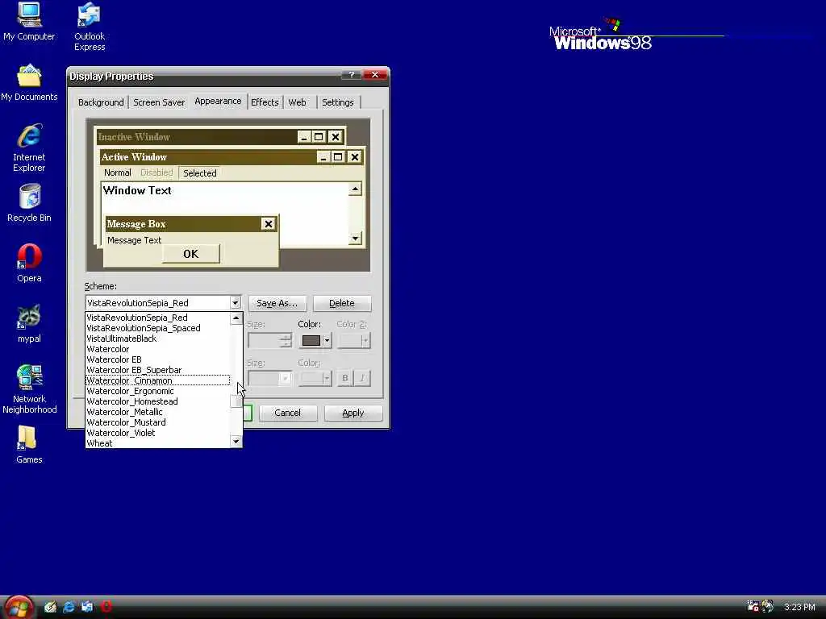This screenshot has width=826, height=619.
Task: Launch Internet Explorer desktop icon
Action: [x=29, y=147]
